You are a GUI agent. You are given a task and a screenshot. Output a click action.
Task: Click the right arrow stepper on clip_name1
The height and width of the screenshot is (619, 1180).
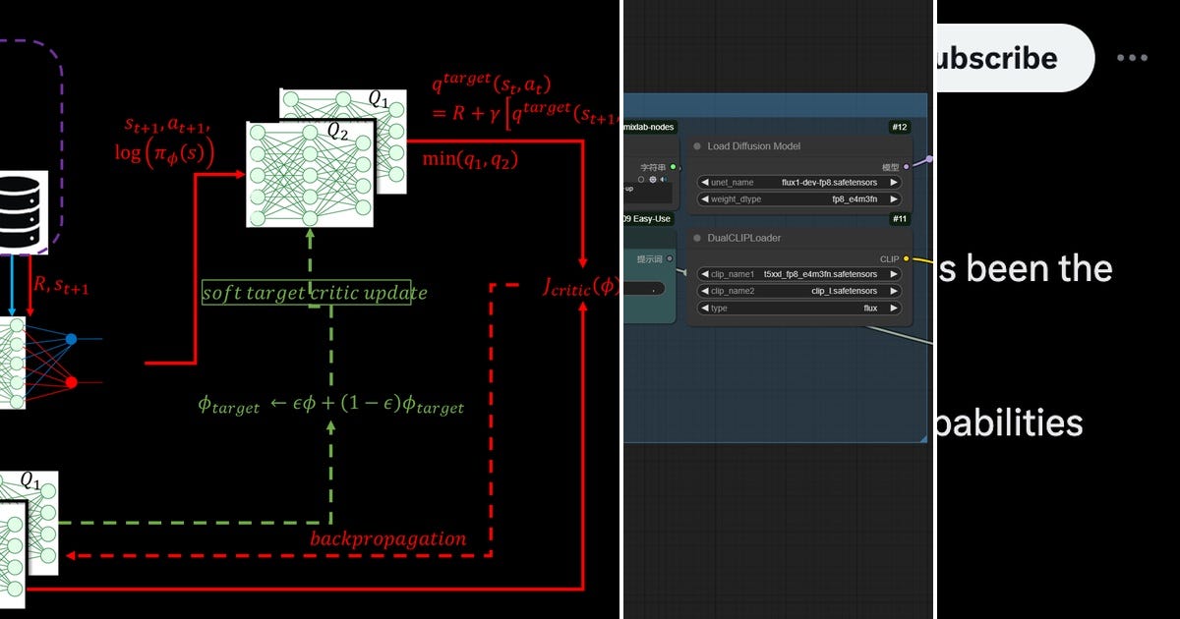[893, 274]
